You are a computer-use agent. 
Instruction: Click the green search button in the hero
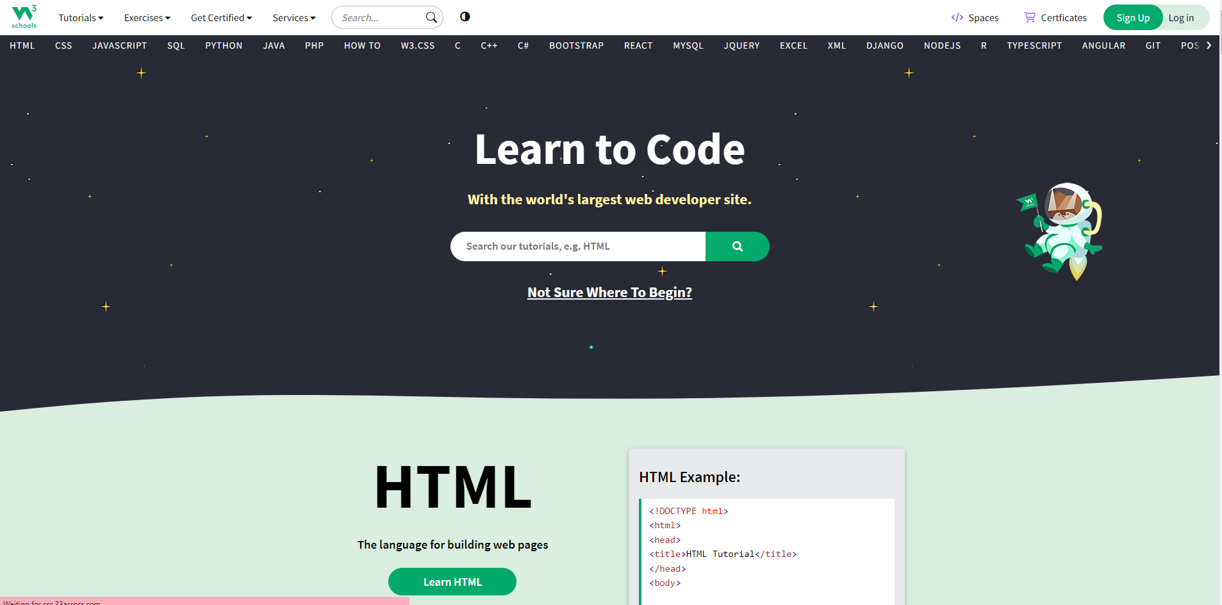coord(737,246)
